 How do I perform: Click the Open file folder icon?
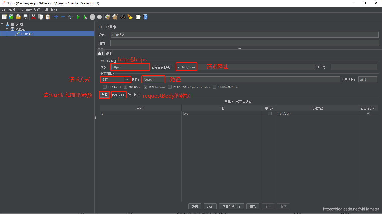(x=18, y=17)
